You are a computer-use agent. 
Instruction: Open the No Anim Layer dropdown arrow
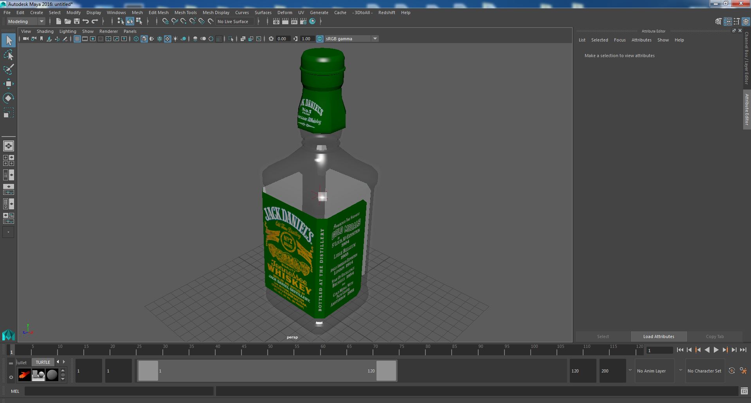(x=630, y=371)
